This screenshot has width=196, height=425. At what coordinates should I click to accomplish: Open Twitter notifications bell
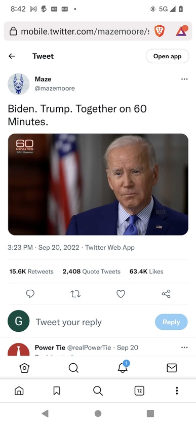(x=123, y=367)
